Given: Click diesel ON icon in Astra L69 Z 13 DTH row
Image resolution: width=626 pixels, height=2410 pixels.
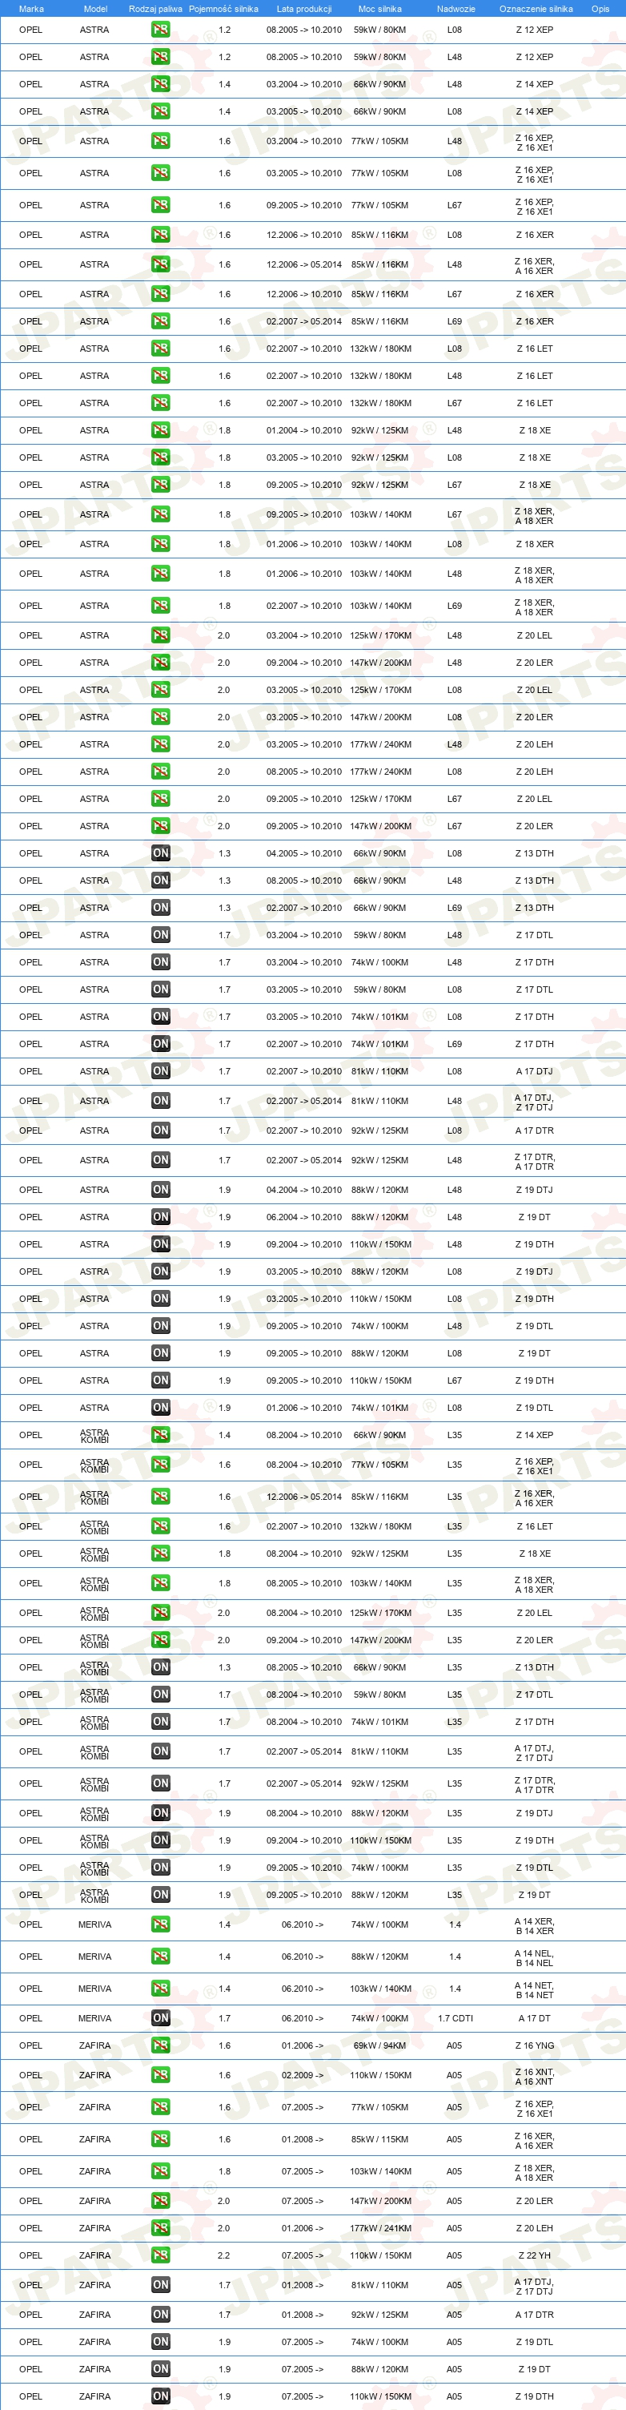Looking at the screenshot, I should pyautogui.click(x=161, y=908).
